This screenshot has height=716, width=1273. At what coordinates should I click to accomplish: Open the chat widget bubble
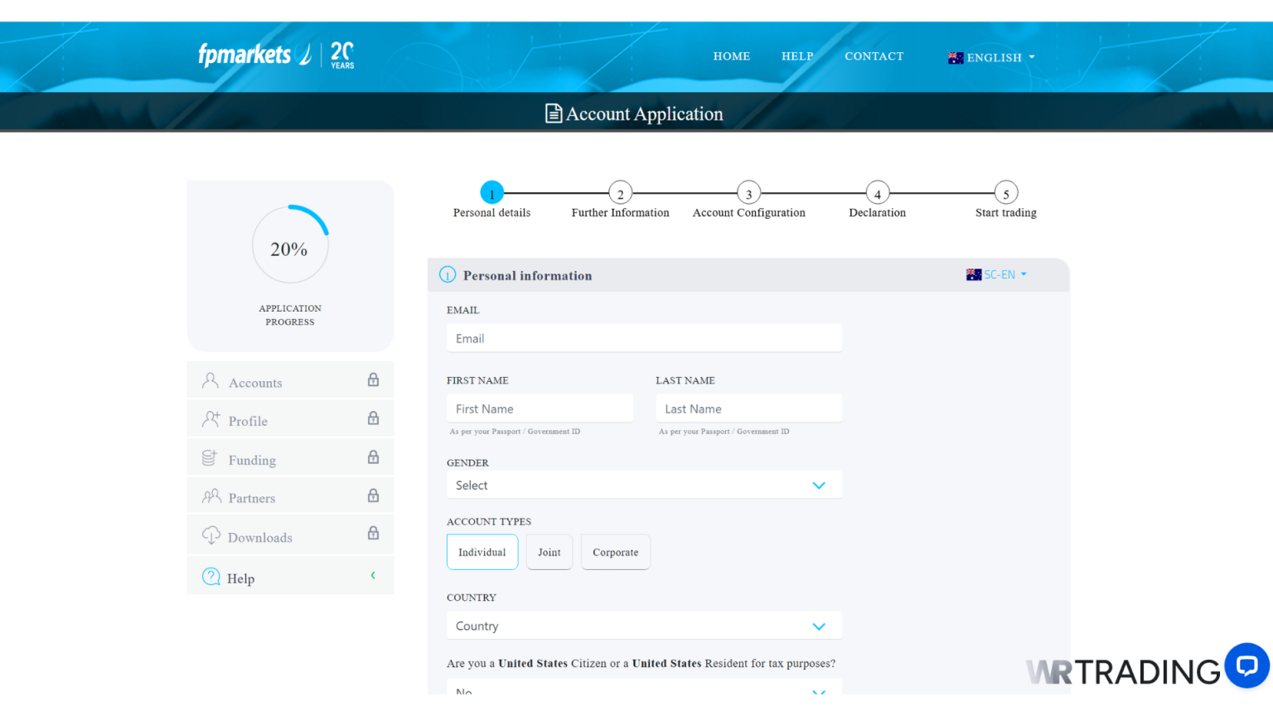[x=1246, y=665]
